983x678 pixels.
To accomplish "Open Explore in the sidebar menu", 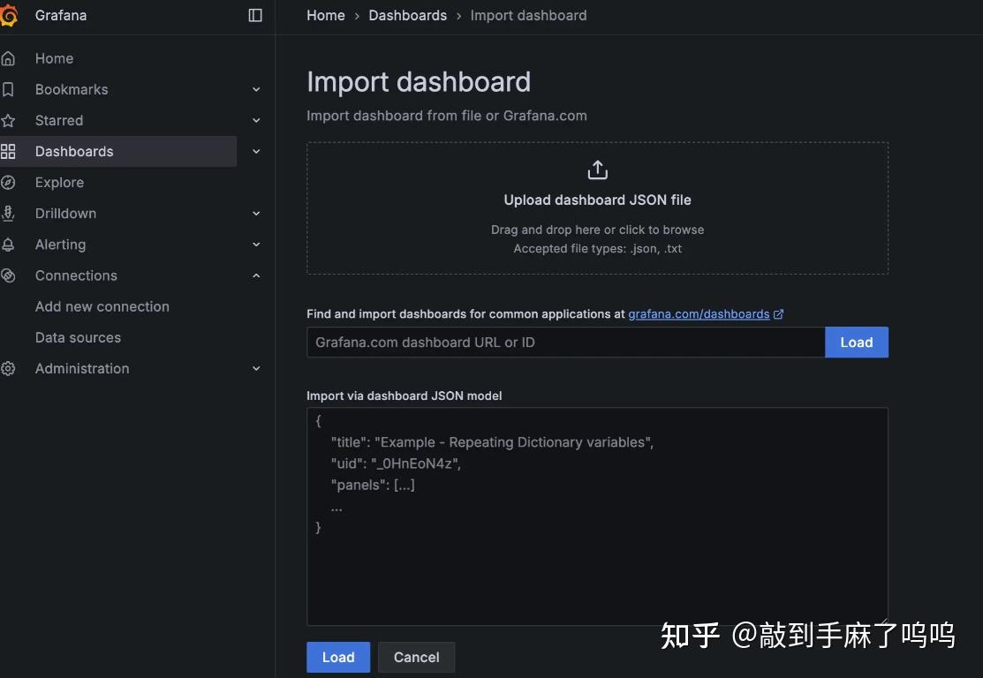I will (x=59, y=183).
